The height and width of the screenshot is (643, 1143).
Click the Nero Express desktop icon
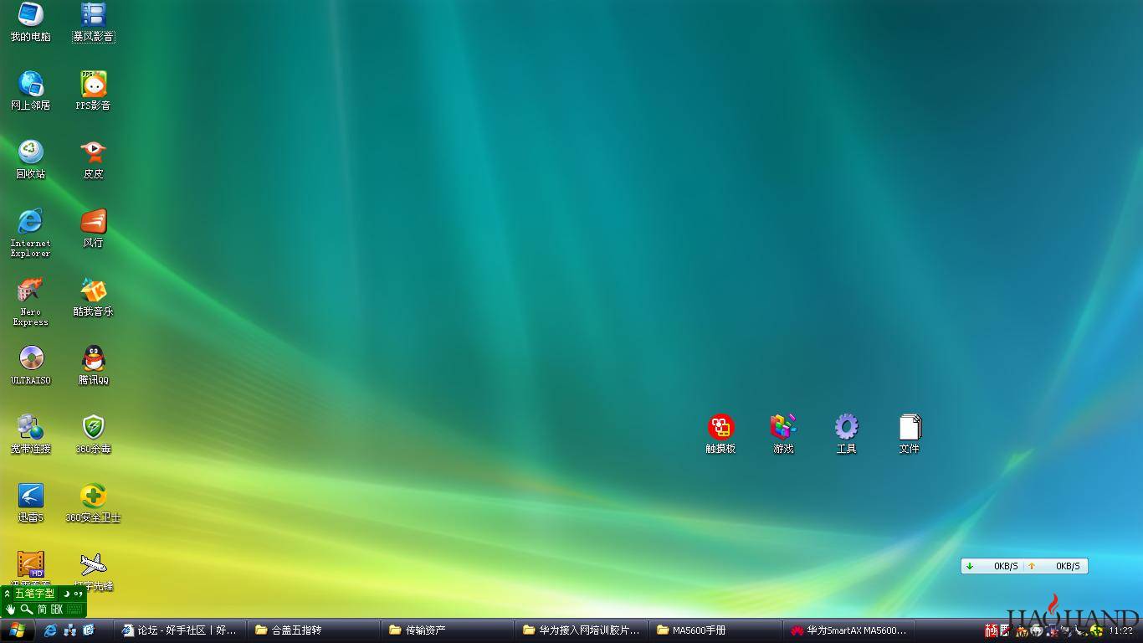point(30,301)
